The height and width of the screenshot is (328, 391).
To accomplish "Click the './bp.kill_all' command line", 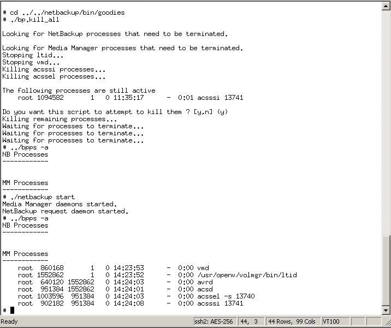I will pos(31,20).
